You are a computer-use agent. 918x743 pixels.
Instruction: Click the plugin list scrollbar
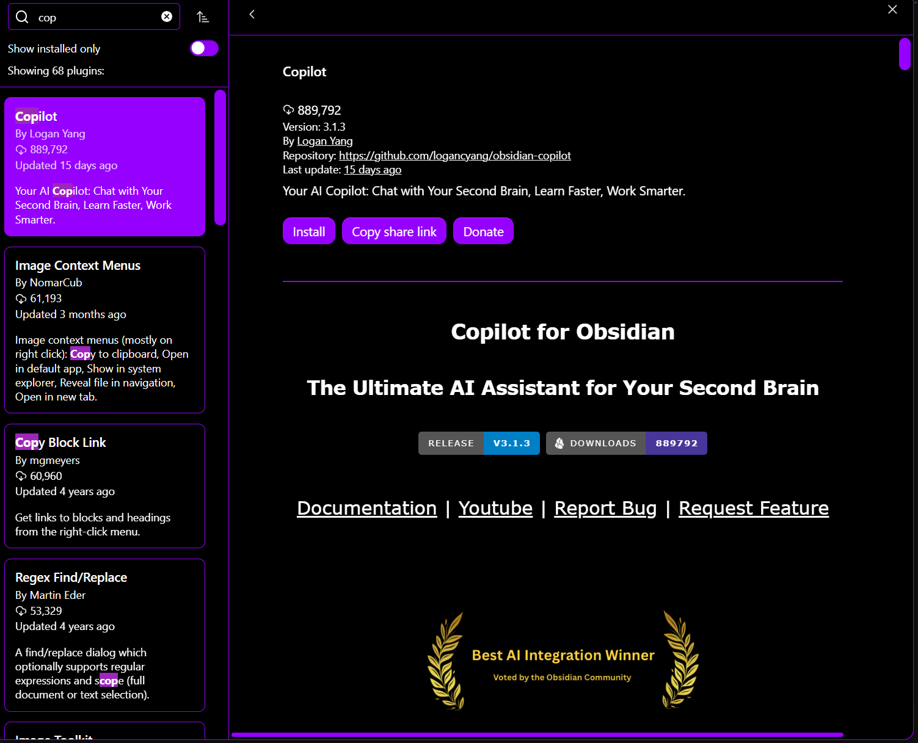point(220,158)
